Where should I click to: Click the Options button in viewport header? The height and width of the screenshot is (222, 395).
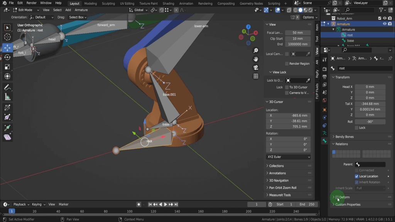point(309,17)
